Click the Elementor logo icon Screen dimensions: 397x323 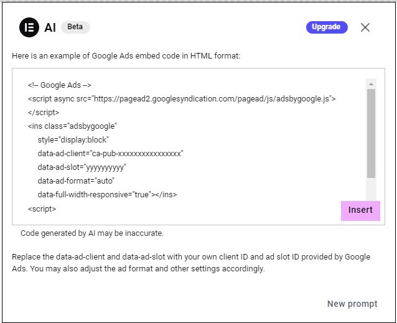tap(29, 27)
